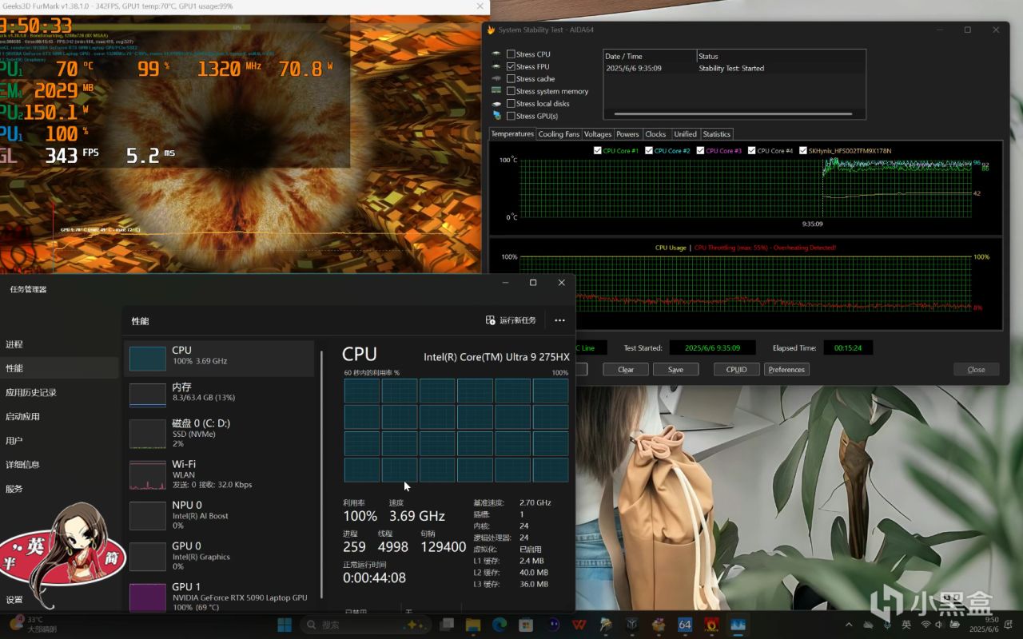Click the Preferences button in AIDA64
This screenshot has height=639, width=1023.
click(x=786, y=369)
